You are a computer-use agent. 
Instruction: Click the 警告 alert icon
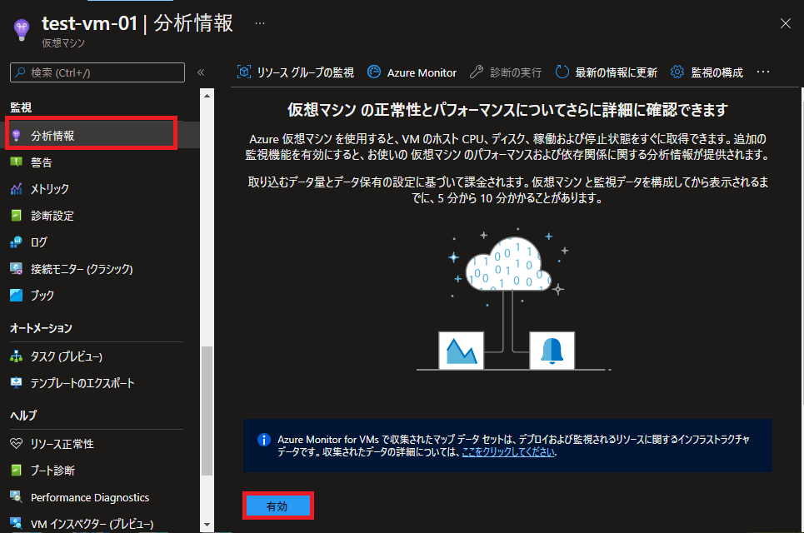17,162
